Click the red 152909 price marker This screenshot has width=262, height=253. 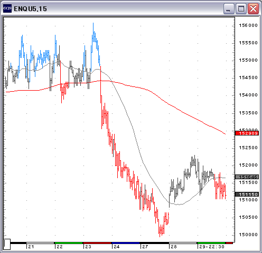(247, 133)
